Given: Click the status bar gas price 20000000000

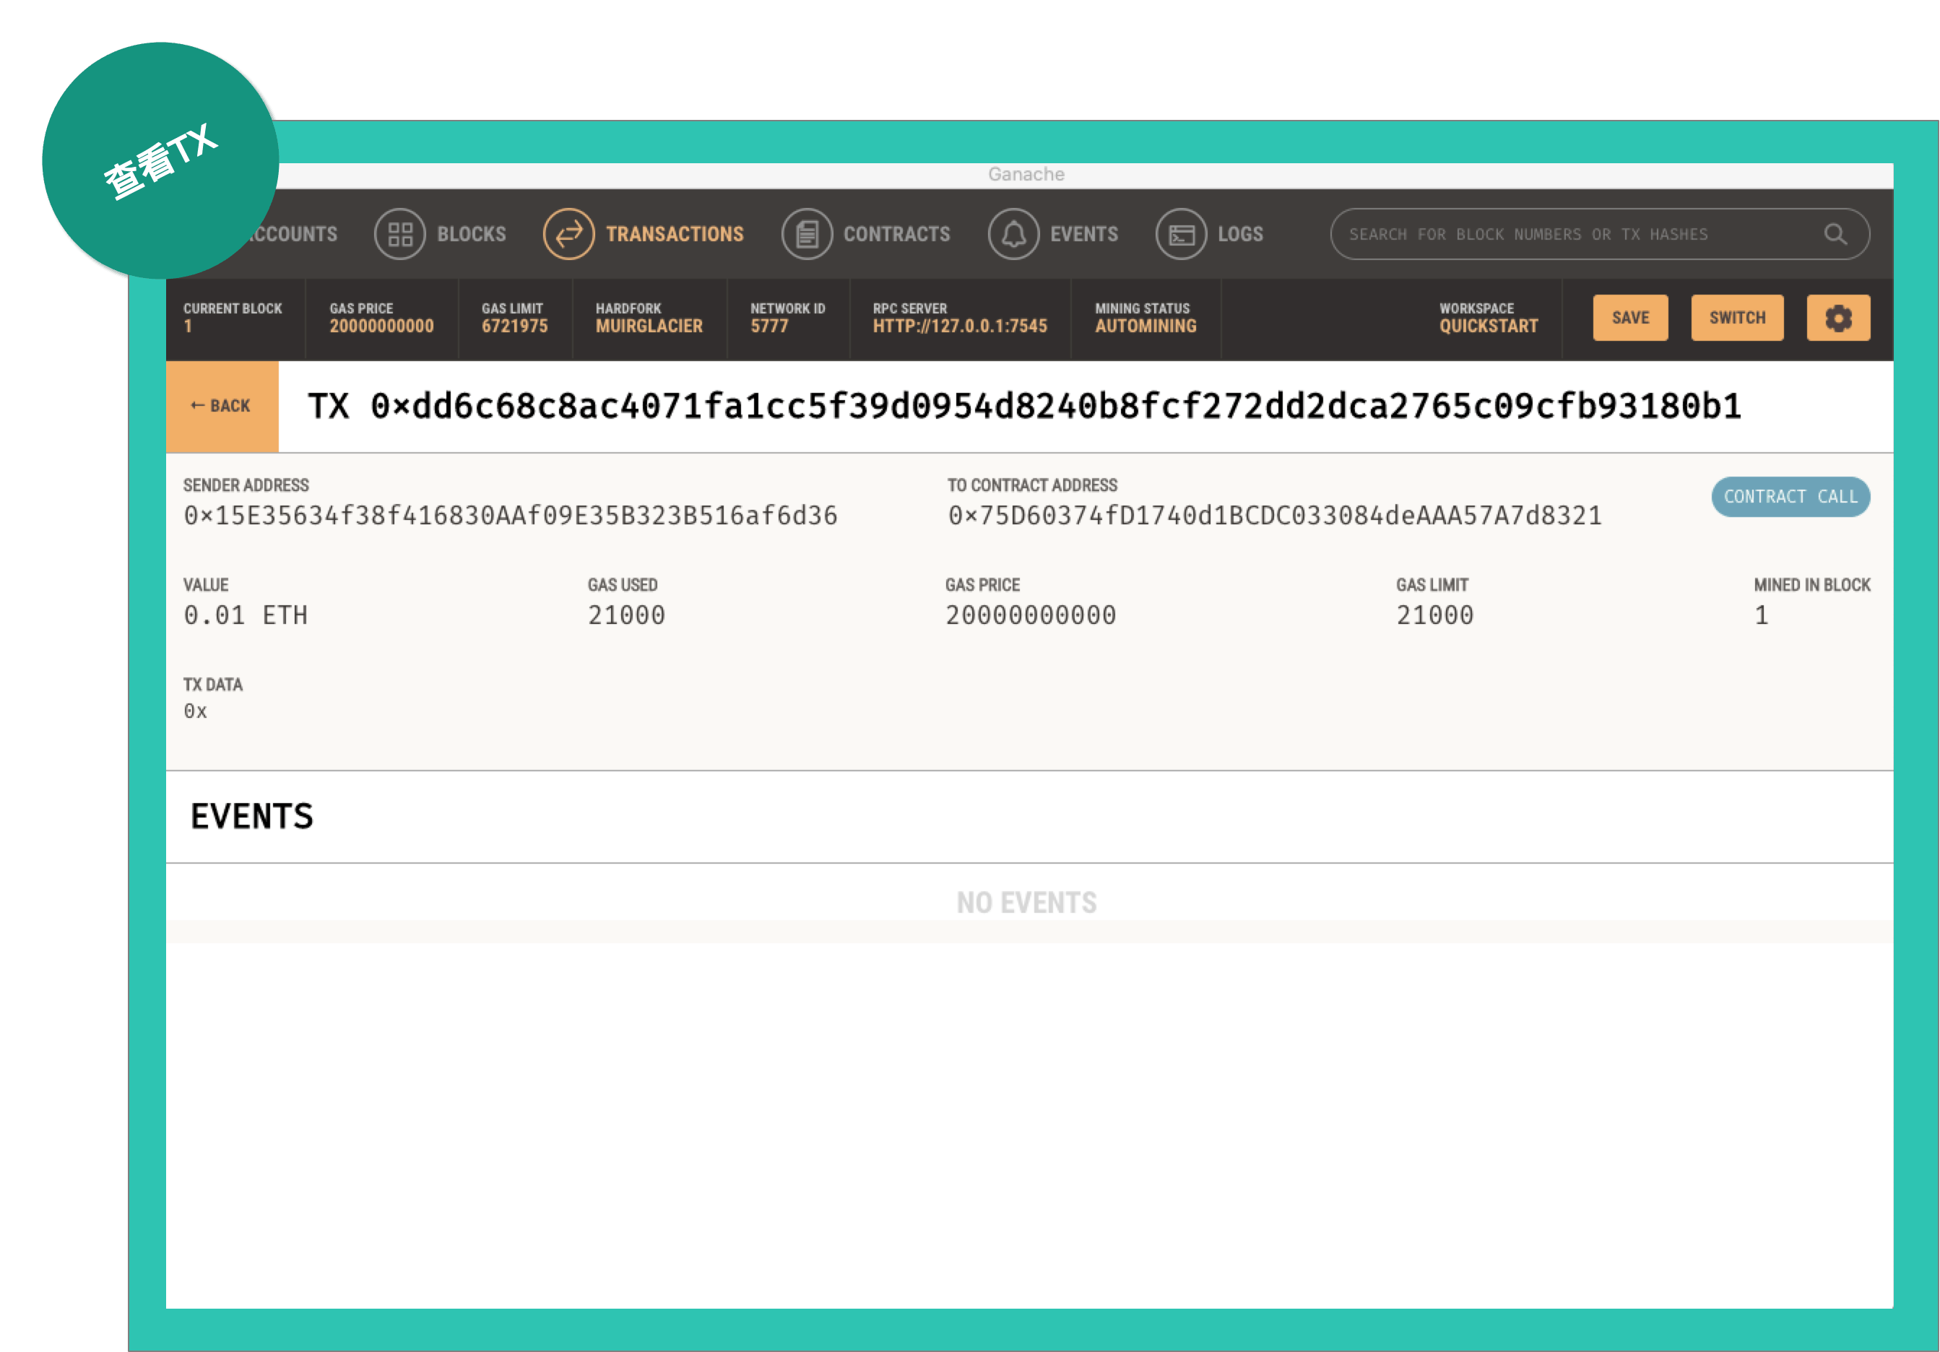Looking at the screenshot, I should [381, 326].
